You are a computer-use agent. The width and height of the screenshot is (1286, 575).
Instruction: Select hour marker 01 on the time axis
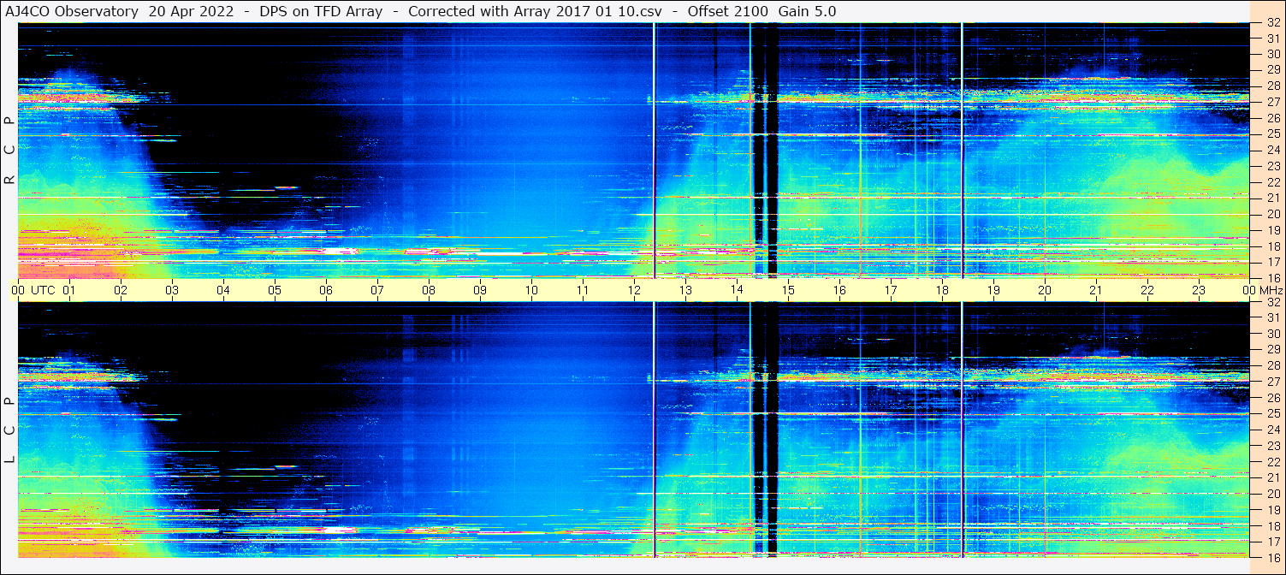(69, 290)
